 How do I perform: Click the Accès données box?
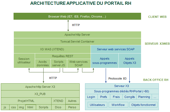[42, 63]
